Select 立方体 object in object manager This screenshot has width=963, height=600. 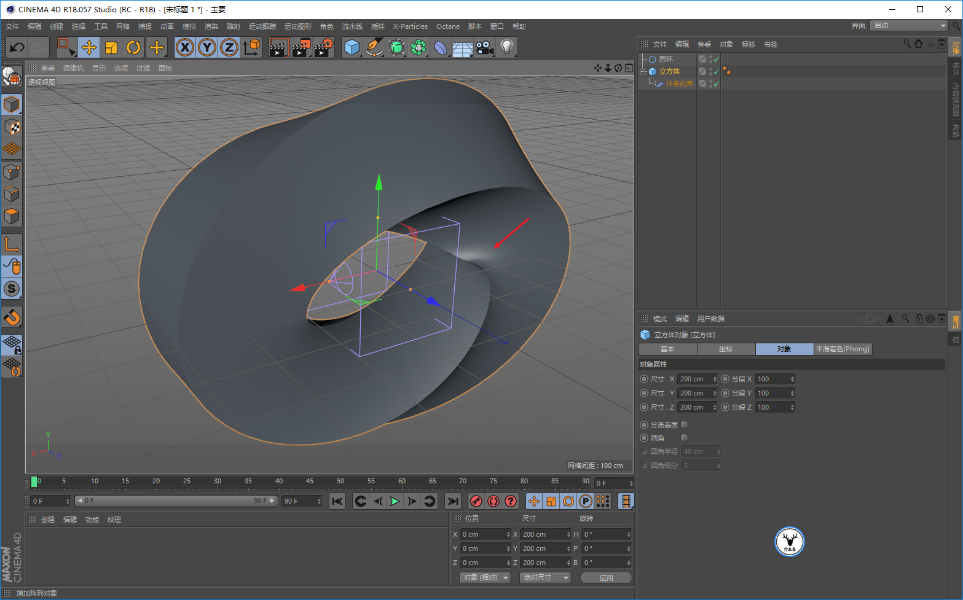[x=669, y=71]
